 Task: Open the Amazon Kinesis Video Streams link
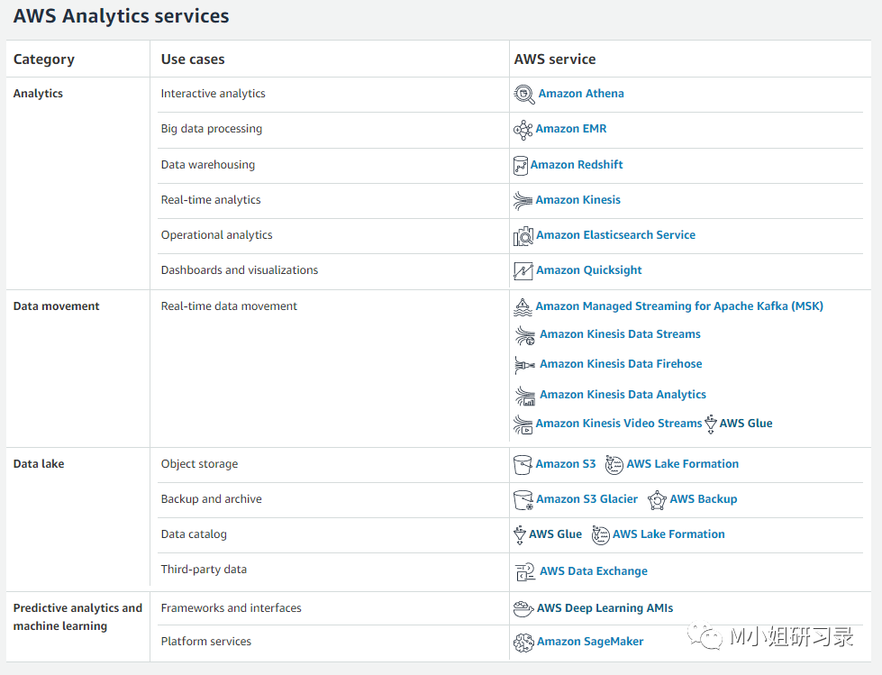(618, 424)
